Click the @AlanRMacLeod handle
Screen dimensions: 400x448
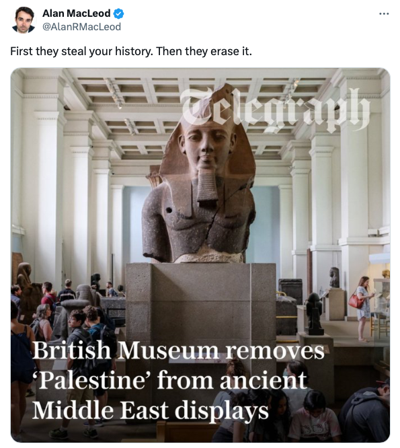(81, 27)
